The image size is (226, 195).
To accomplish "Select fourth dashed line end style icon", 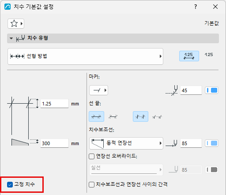I will [x=157, y=117].
